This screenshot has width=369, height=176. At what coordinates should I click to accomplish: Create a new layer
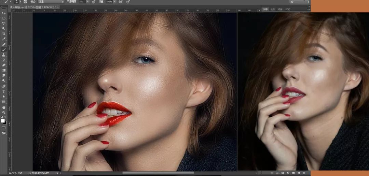299,173
